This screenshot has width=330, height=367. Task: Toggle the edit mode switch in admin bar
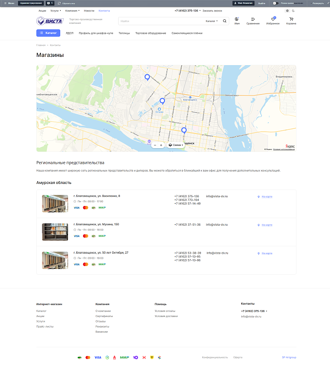coord(276,3)
